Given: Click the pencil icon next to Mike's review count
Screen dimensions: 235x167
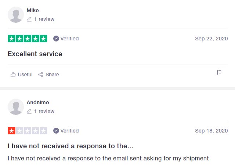Looking at the screenshot, I should point(29,19).
